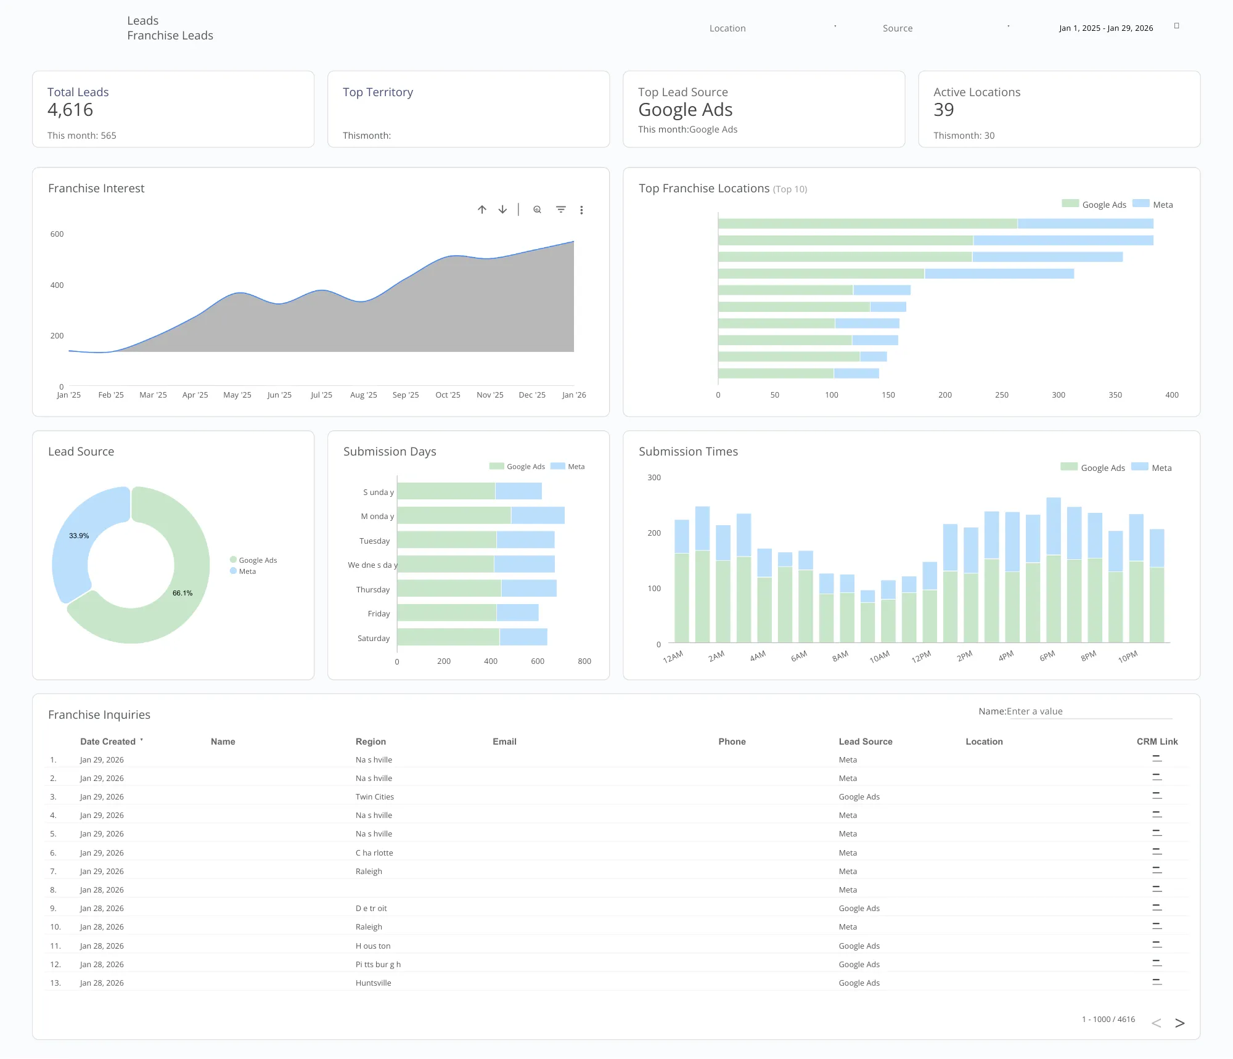Open CRM link icon for row 10

(1157, 926)
